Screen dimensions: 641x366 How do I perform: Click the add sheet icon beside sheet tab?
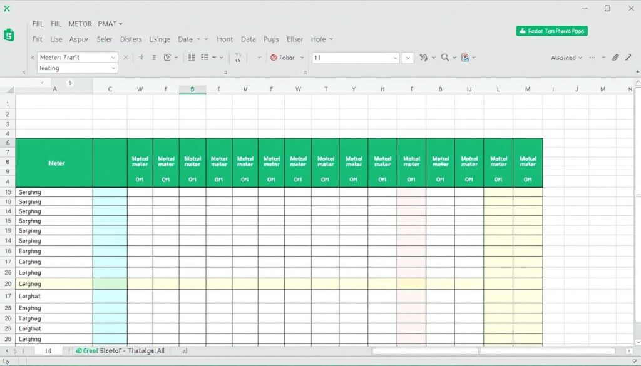click(185, 351)
